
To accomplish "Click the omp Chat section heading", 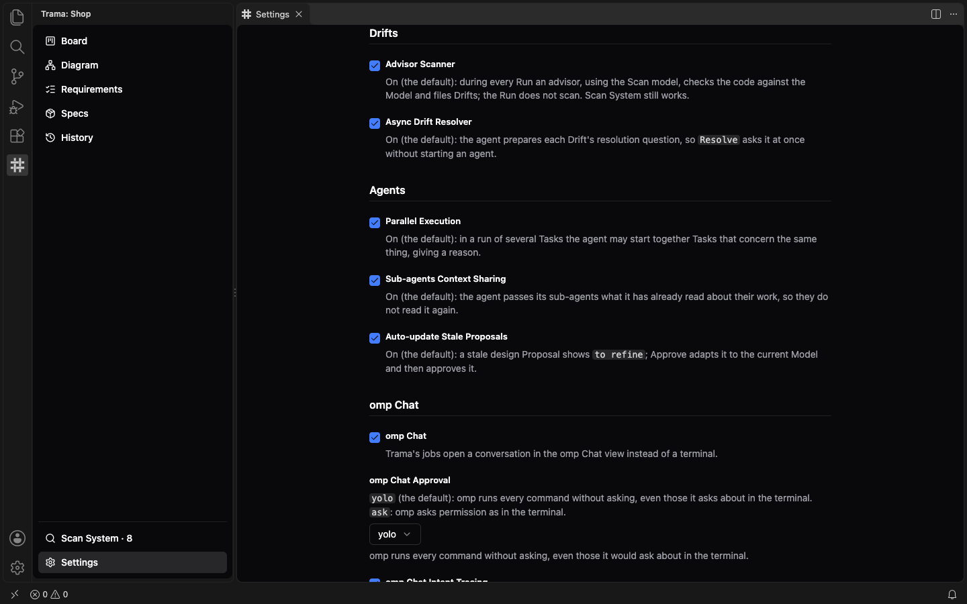I will 394,405.
